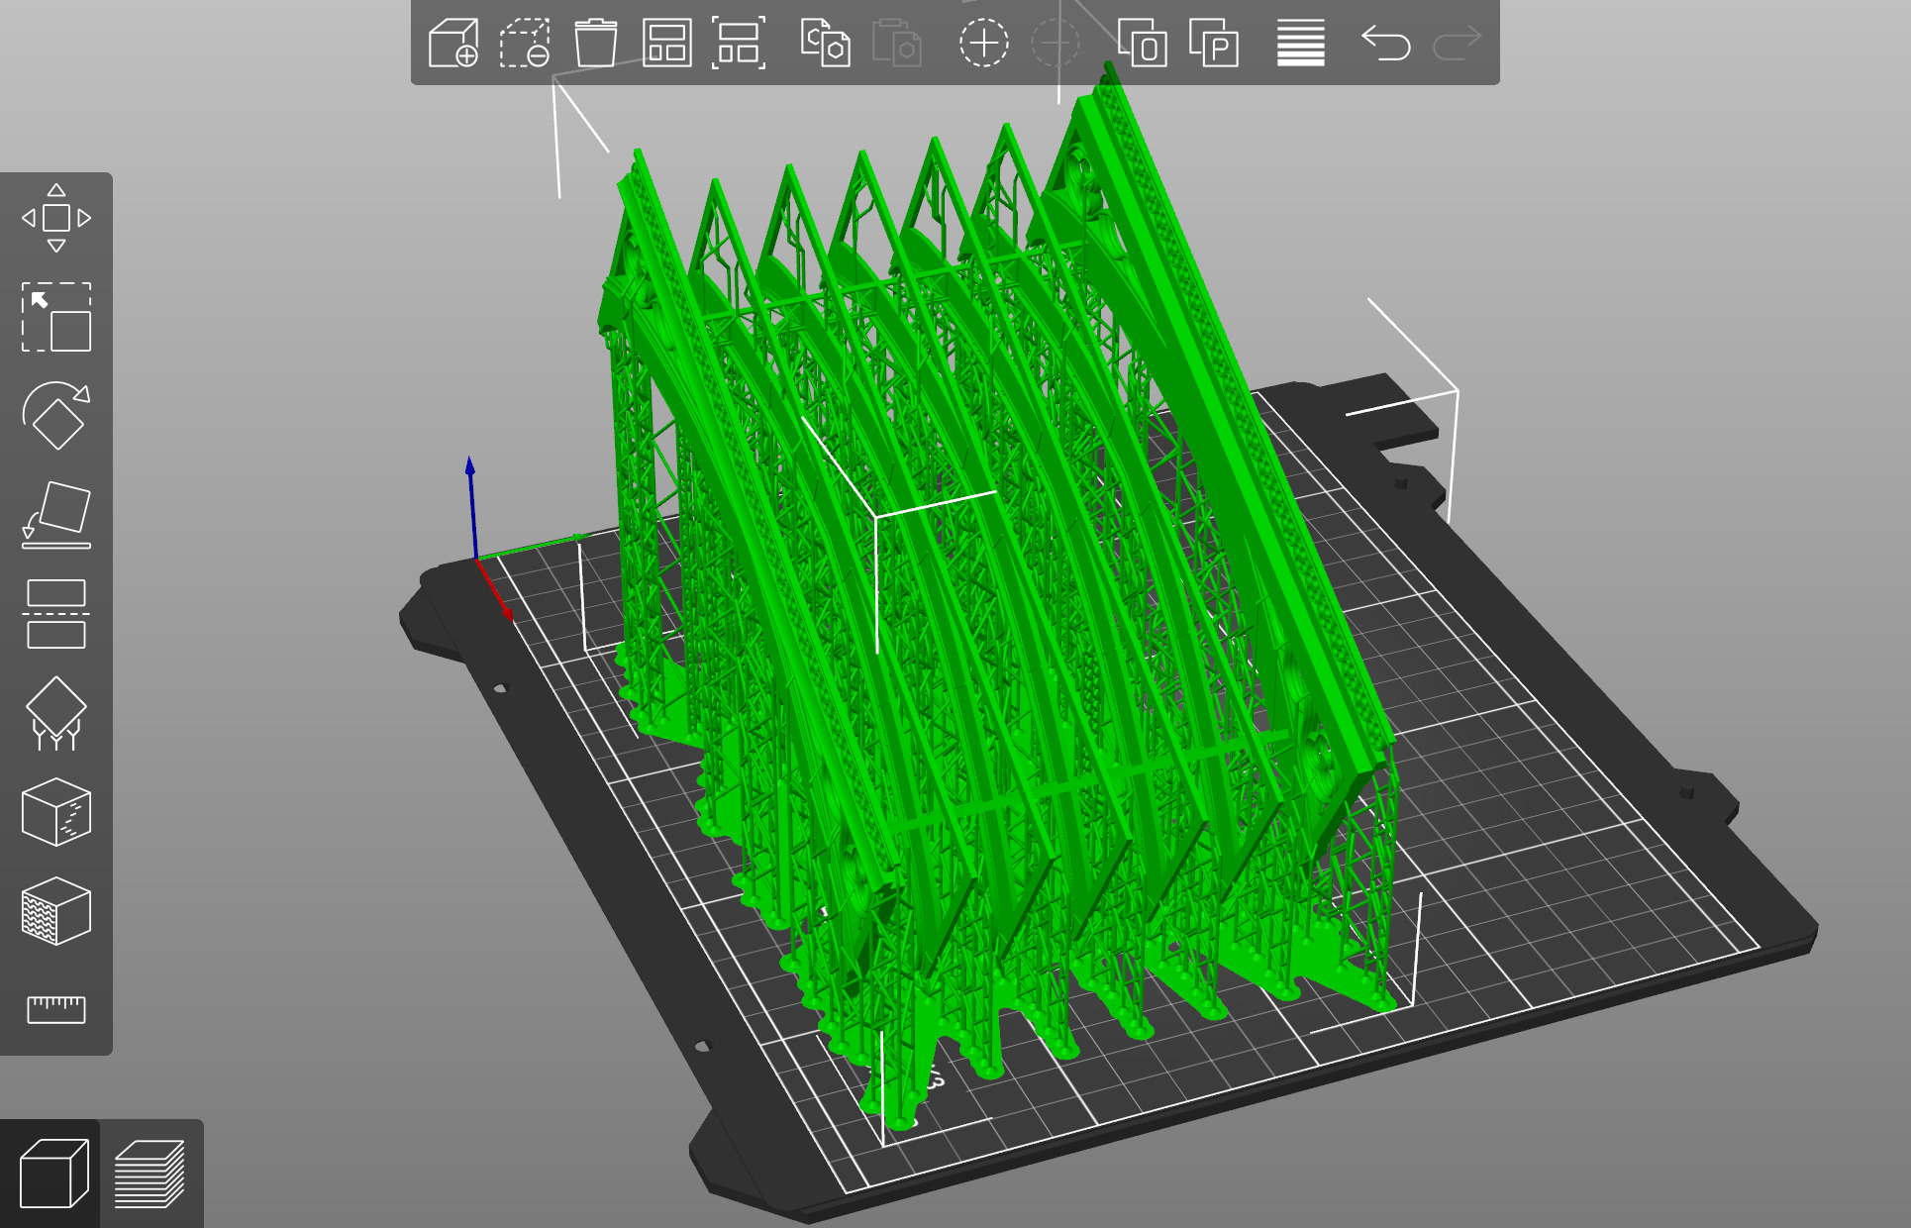Open the variable layer height tool
Image resolution: width=1911 pixels, height=1228 pixels.
pos(1300,44)
